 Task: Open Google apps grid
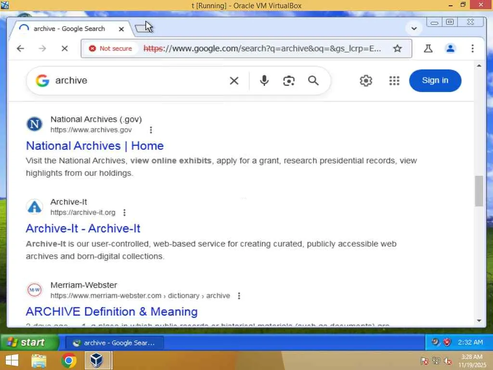point(394,80)
